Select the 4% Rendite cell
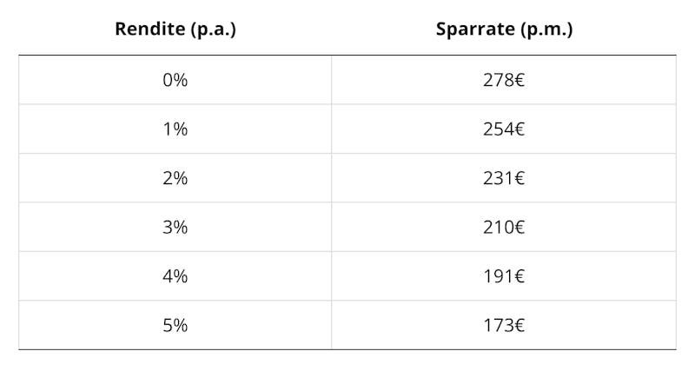Screen dimensions: 695x371 pyautogui.click(x=175, y=276)
